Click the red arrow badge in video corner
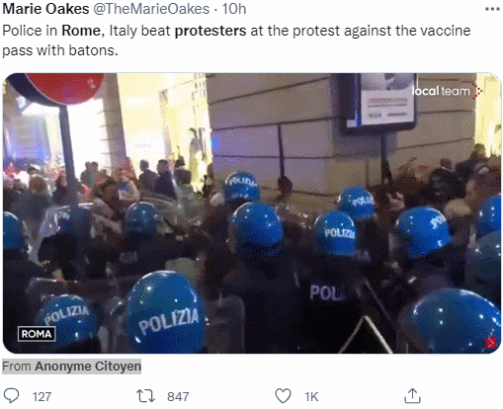 491,343
